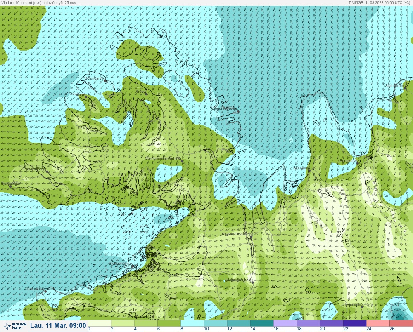Select the Siglufjörður station dot
This screenshot has height=332, width=413.
[x=405, y=88]
